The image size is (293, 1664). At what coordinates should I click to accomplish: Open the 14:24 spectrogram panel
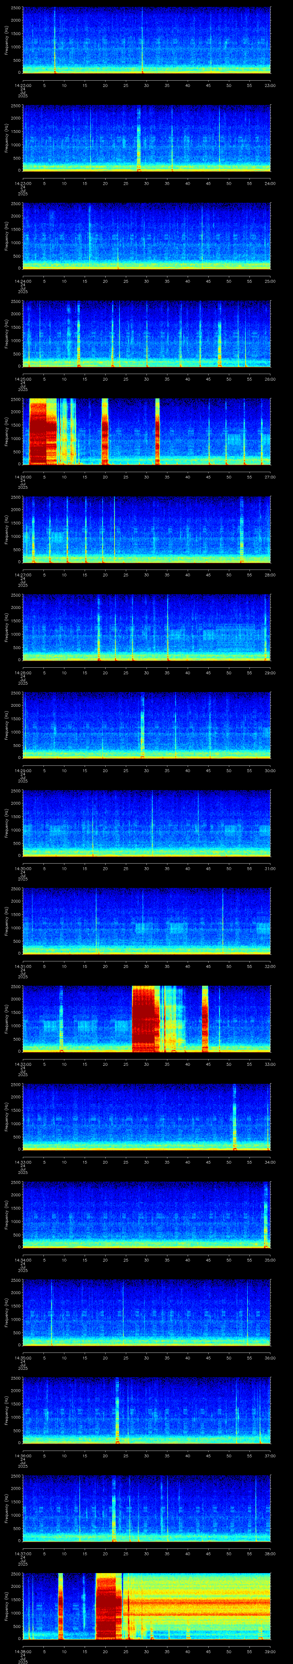(146, 236)
